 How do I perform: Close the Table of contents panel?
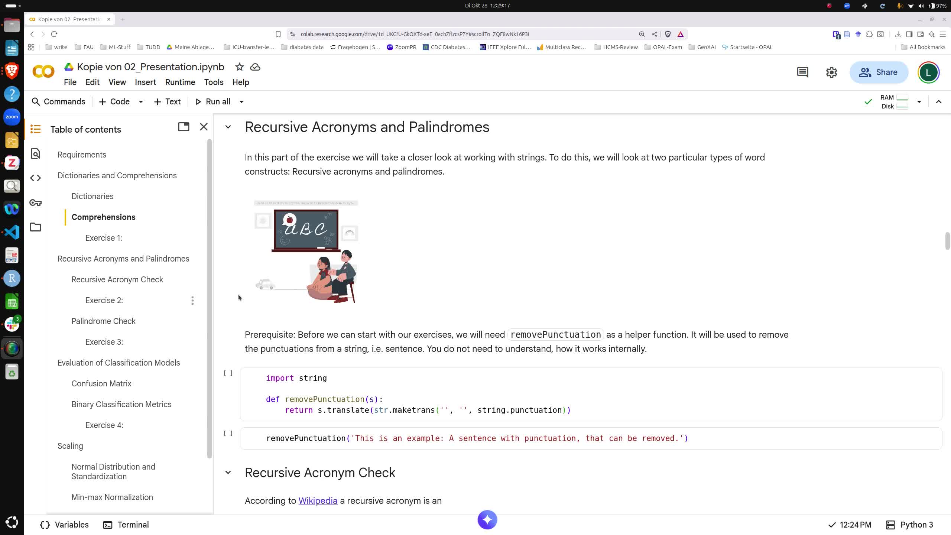point(204,127)
